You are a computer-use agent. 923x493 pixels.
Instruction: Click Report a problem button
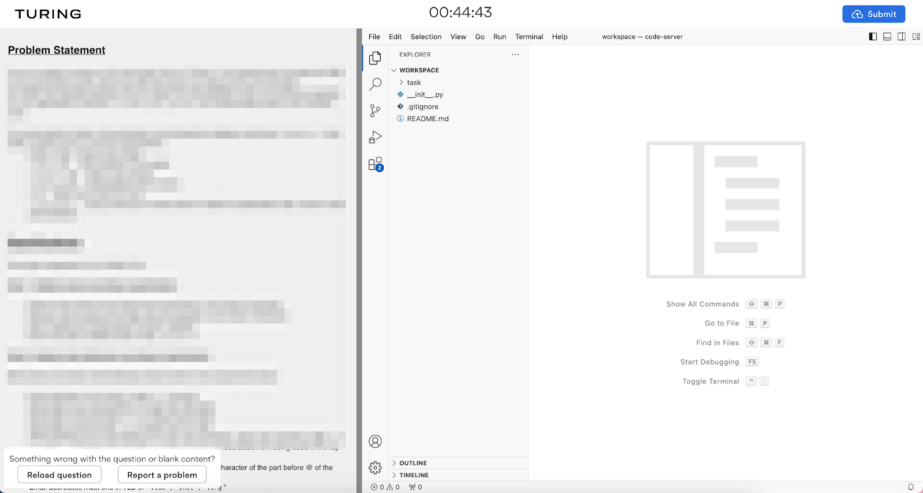pyautogui.click(x=162, y=475)
